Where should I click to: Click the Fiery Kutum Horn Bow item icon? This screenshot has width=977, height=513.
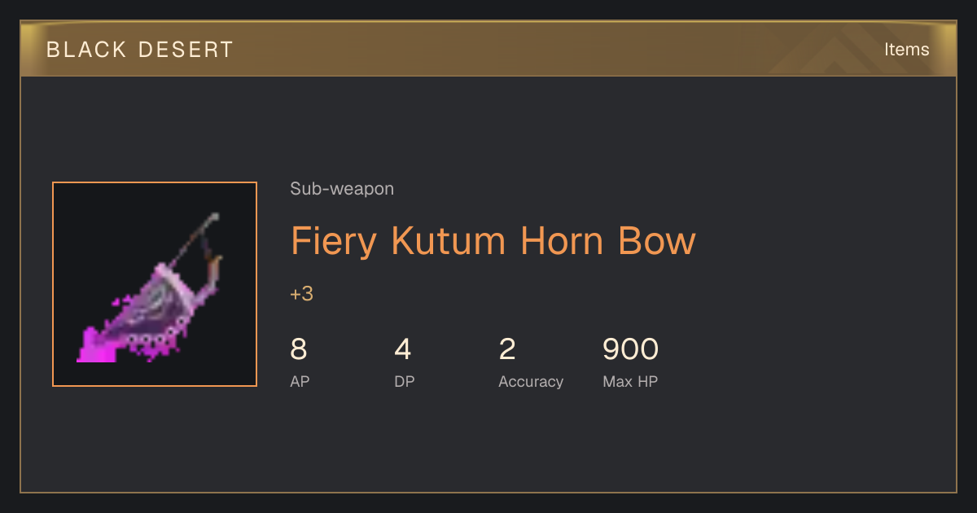(155, 284)
